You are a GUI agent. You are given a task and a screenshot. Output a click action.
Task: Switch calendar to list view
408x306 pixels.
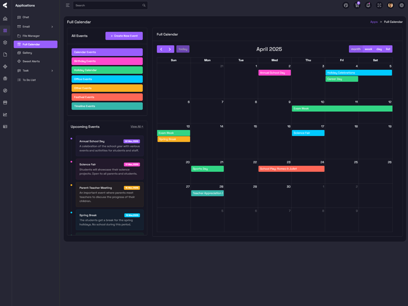[388, 49]
